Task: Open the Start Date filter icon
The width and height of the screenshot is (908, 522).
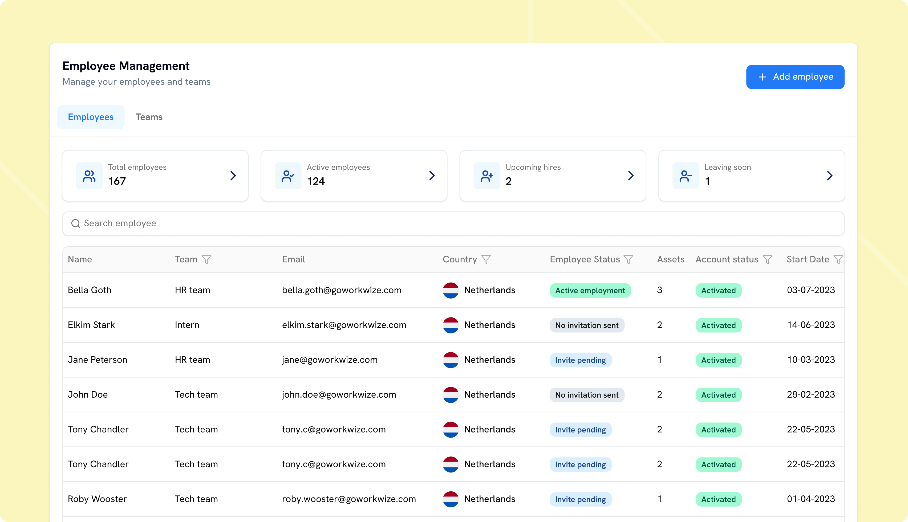Action: click(x=838, y=259)
